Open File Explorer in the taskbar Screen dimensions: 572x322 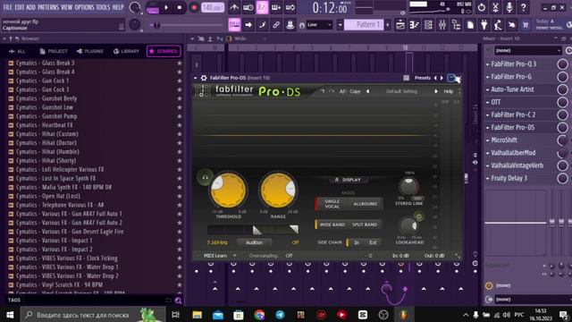pos(197,315)
